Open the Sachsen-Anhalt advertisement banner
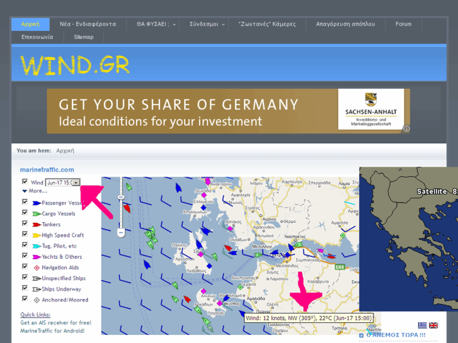 pos(229,111)
